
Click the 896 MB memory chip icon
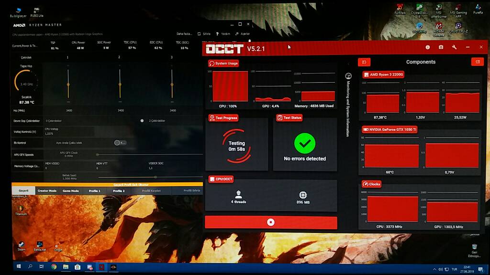pyautogui.click(x=303, y=195)
